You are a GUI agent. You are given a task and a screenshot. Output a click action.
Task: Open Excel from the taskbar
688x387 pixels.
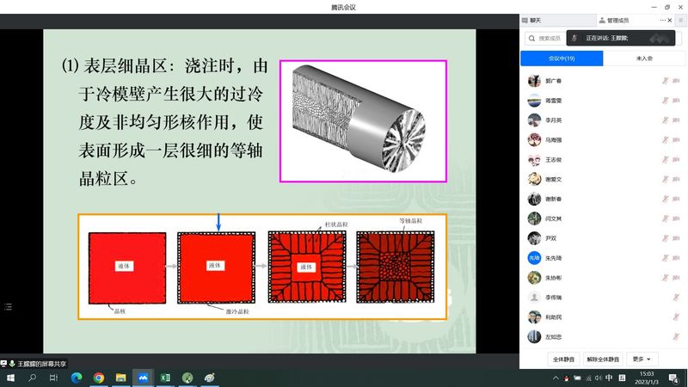pyautogui.click(x=165, y=378)
